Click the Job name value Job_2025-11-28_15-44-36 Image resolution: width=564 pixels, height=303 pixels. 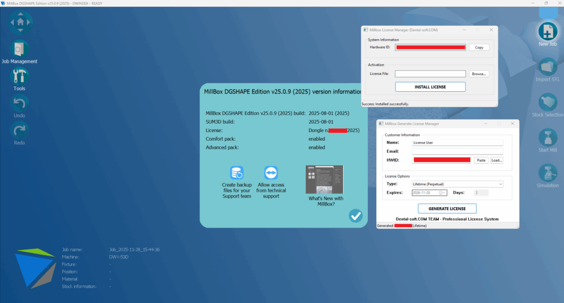[134, 250]
